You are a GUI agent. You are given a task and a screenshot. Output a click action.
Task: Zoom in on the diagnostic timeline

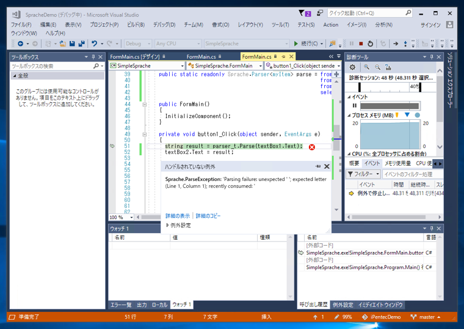point(367,67)
